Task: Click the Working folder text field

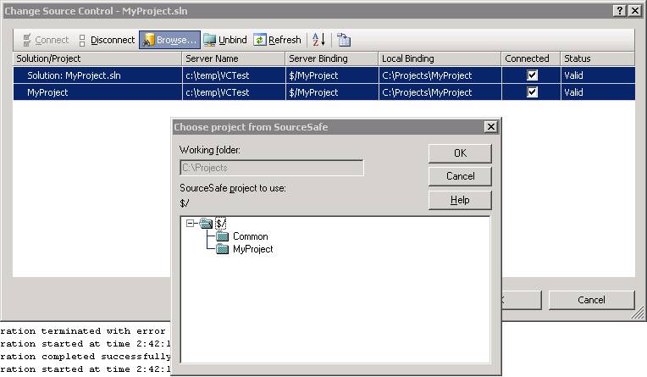Action: 271,168
